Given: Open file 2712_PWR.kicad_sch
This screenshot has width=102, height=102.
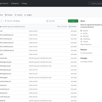Looking at the screenshot, I should (x=7, y=47).
